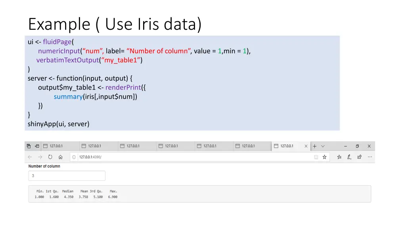This screenshot has height=228, width=406.
Task: Click the Min. header in summary output
Action: point(40,191)
